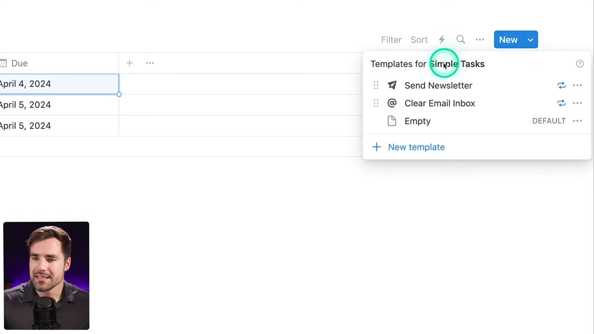
Task: Open the column header more options ellipsis
Action: 150,63
